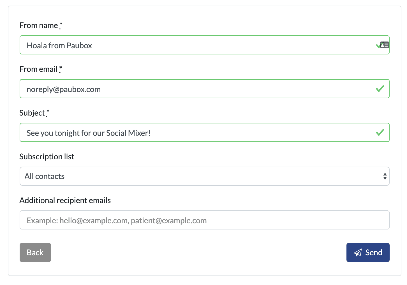Click the Subject field about the Social Mixer
The width and height of the screenshot is (407, 285).
pos(196,133)
